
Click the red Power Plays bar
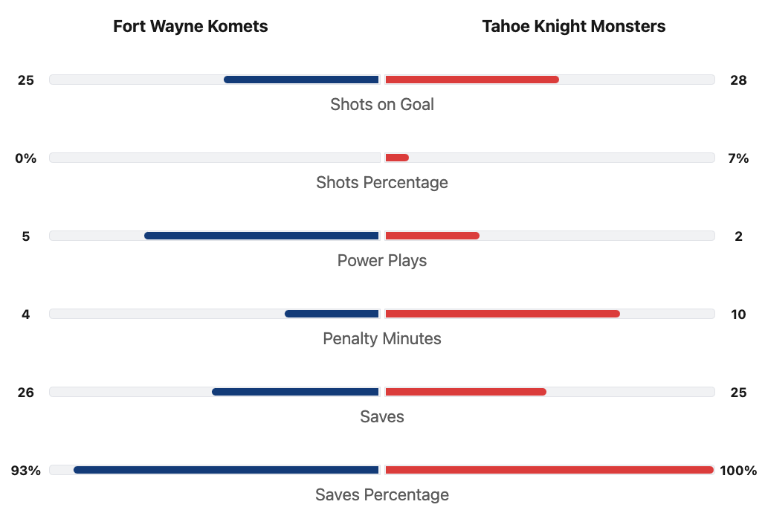(x=432, y=236)
